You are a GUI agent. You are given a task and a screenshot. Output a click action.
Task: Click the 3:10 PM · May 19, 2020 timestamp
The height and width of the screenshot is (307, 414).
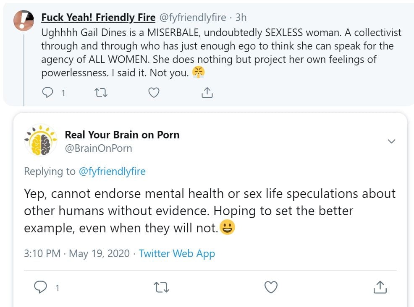pyautogui.click(x=77, y=253)
